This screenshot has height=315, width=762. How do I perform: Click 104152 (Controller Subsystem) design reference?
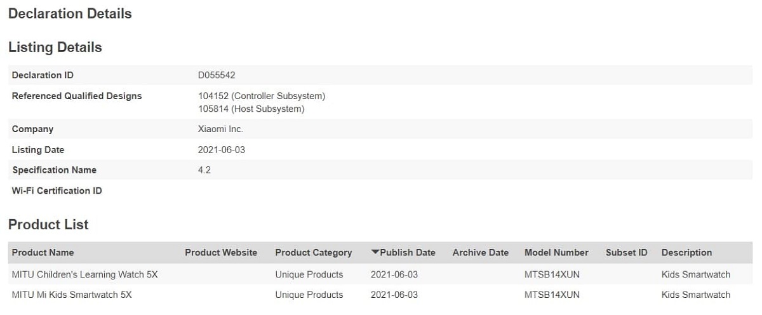tap(262, 96)
